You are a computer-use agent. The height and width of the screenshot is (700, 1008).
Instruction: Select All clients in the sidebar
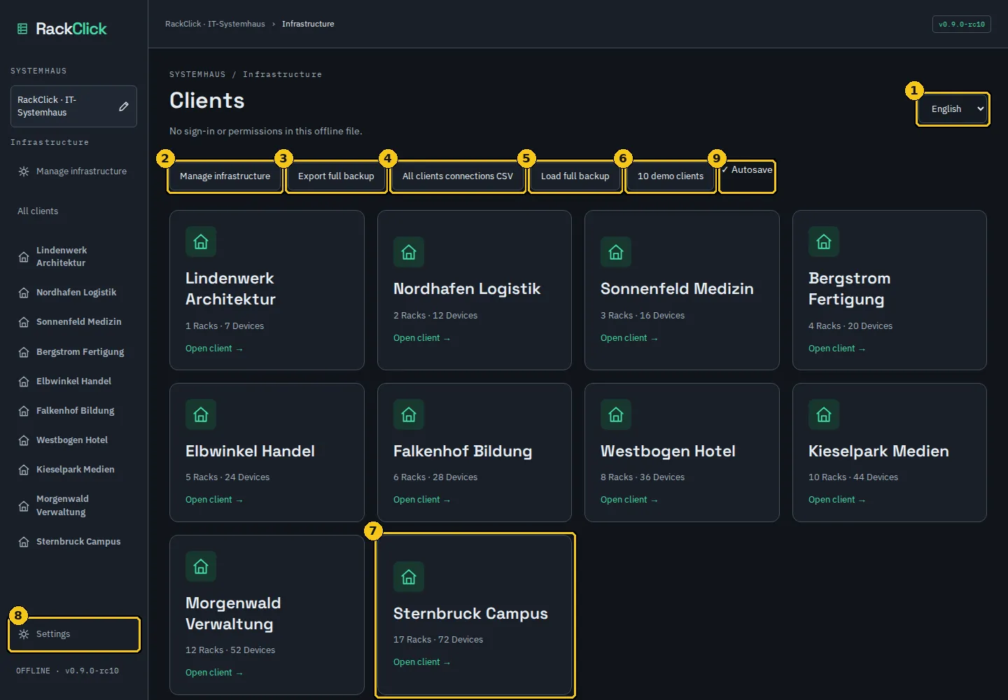[73, 211]
